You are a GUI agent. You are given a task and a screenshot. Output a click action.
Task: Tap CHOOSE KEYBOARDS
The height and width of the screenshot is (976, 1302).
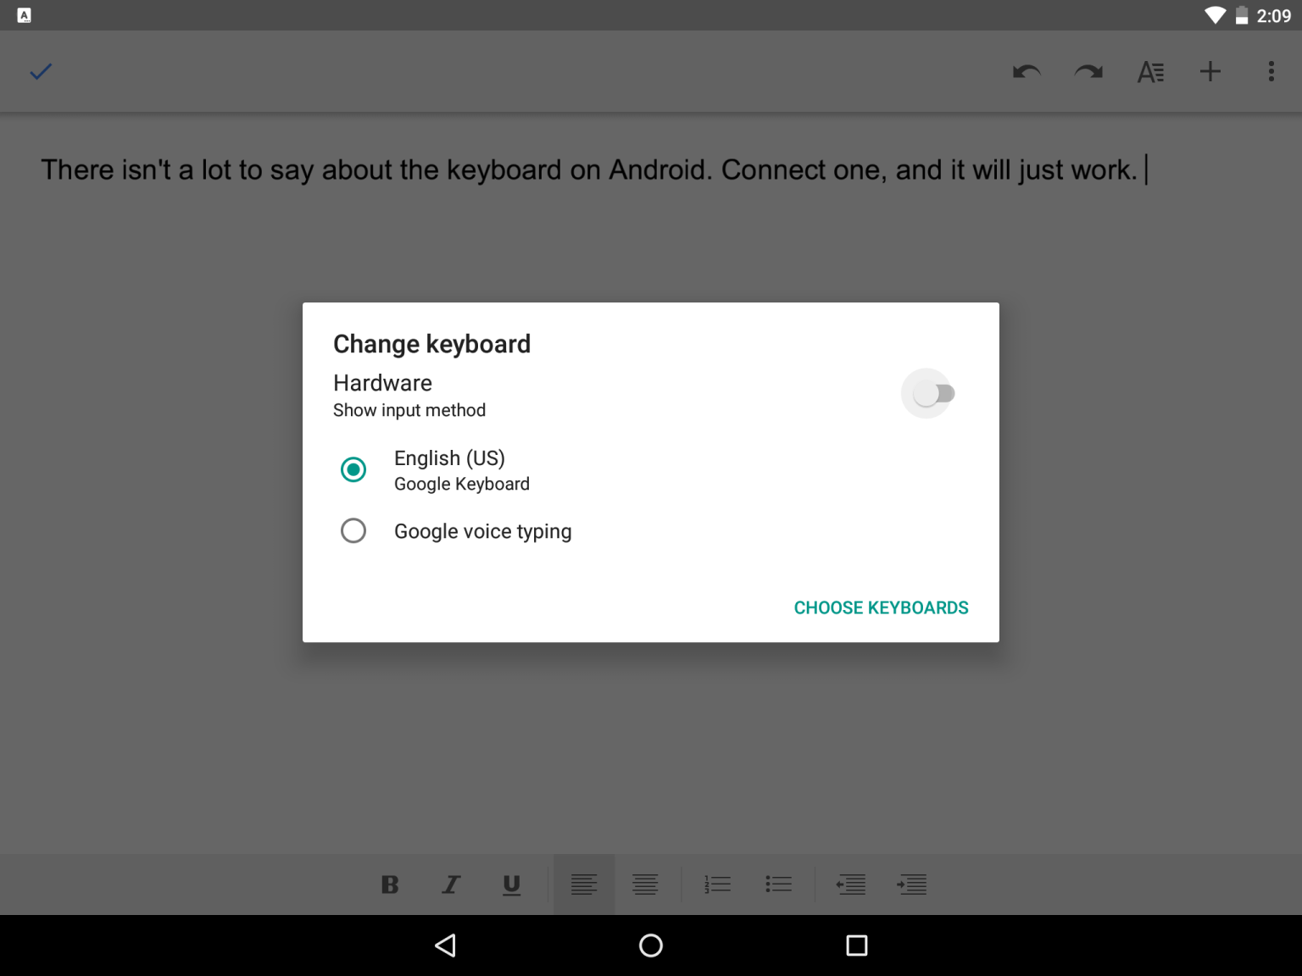[881, 607]
